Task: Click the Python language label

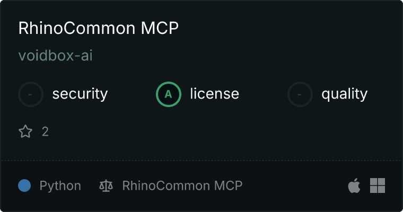Action: pos(60,185)
